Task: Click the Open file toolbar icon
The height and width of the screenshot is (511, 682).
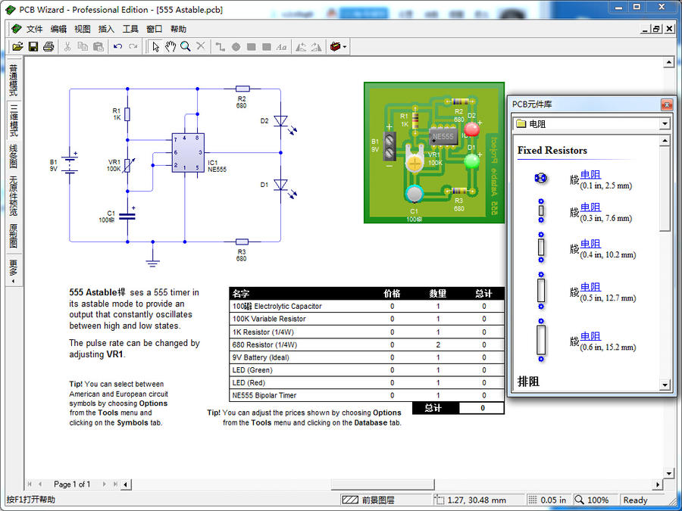Action: (17, 47)
